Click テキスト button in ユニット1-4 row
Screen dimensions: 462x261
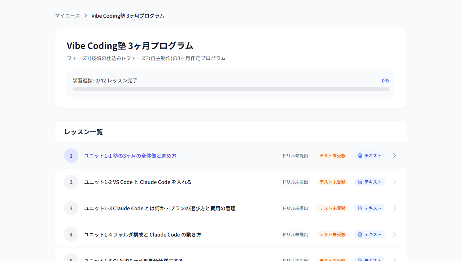370,234
